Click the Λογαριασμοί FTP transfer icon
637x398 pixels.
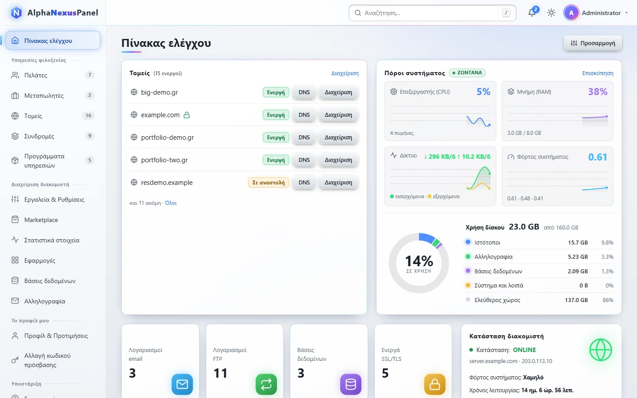pyautogui.click(x=266, y=384)
